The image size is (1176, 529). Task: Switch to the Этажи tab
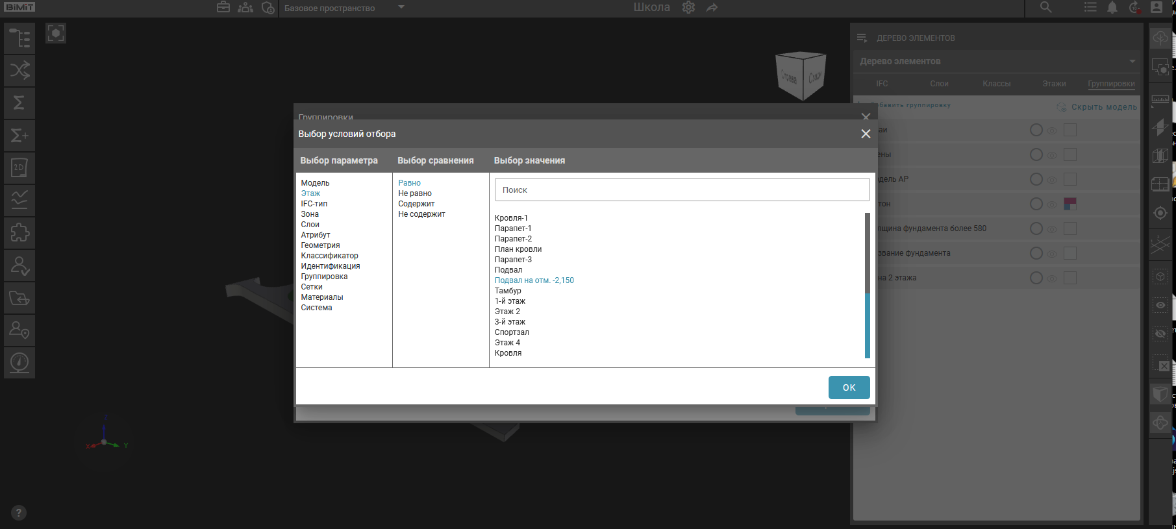pyautogui.click(x=1054, y=84)
